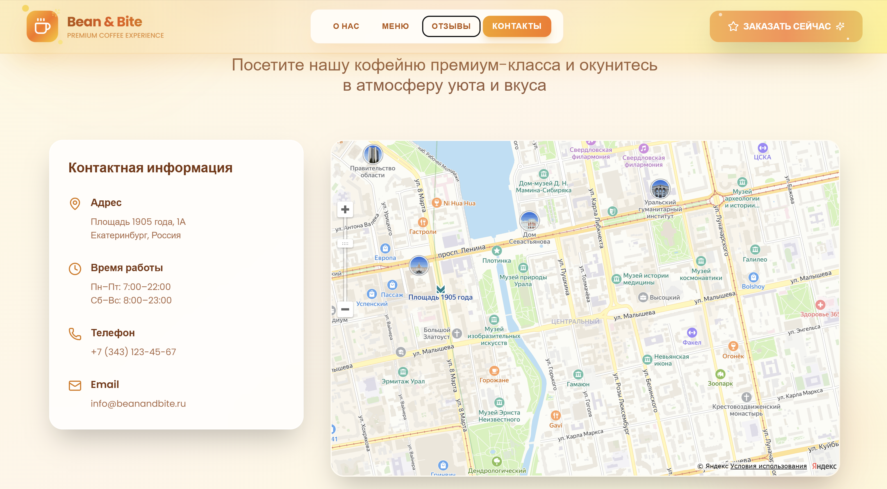
Task: Click the Правительство области photo marker
Action: [x=372, y=154]
